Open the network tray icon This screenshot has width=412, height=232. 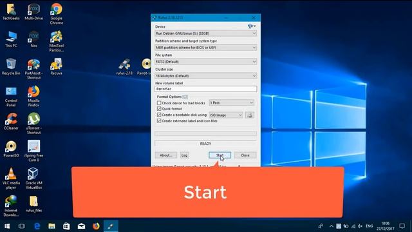click(353, 226)
